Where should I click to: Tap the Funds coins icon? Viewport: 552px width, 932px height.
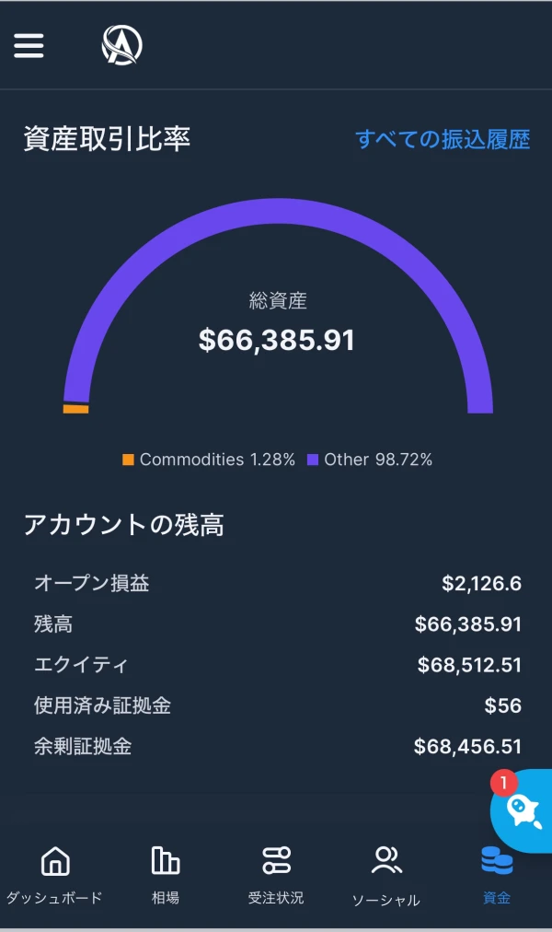(497, 861)
